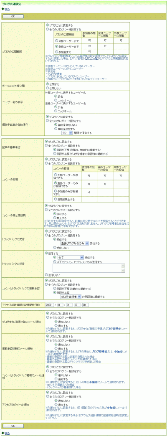Choose 公開しない for ポータルの外部公開
Viewport: 167px width, 436px height.
pyautogui.click(x=47, y=87)
